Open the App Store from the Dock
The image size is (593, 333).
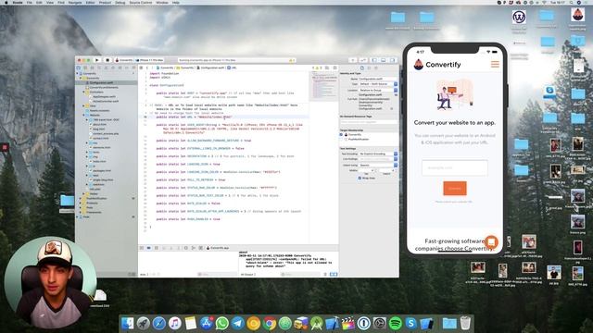point(206,323)
